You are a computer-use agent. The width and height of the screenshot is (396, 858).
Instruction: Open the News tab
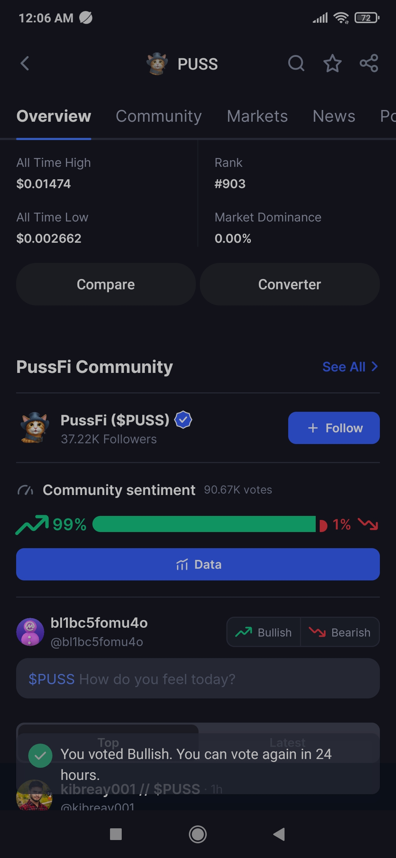pos(334,116)
